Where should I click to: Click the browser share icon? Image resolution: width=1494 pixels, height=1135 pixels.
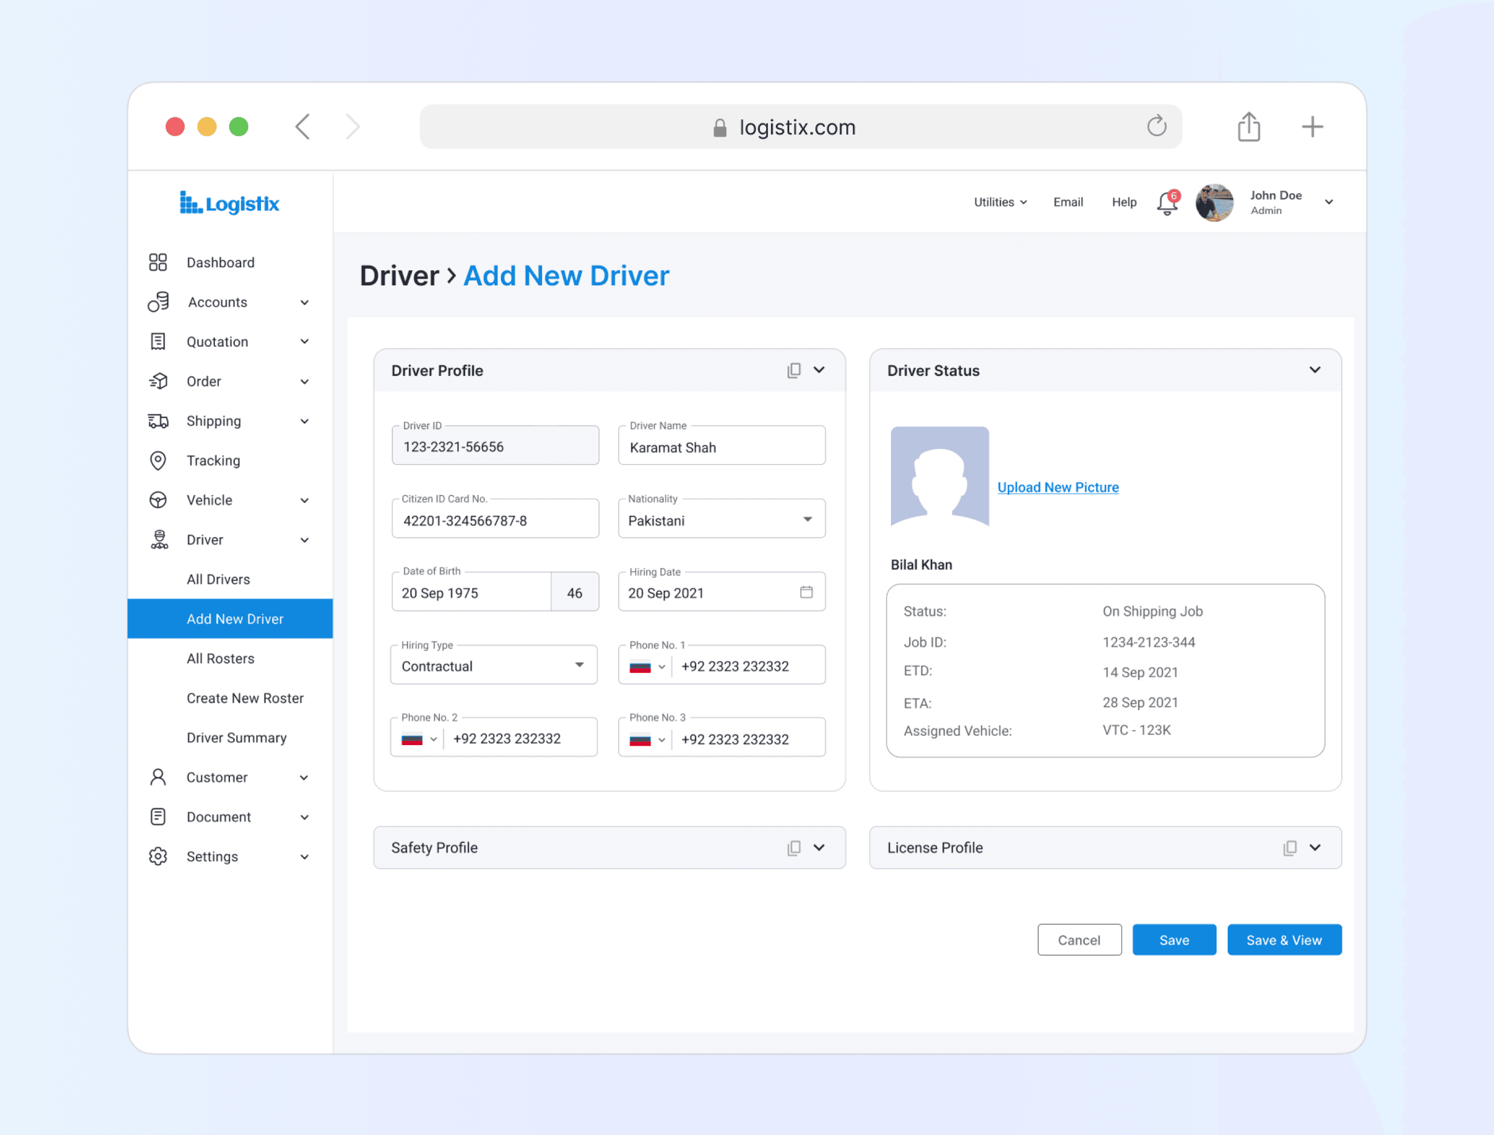click(1249, 127)
